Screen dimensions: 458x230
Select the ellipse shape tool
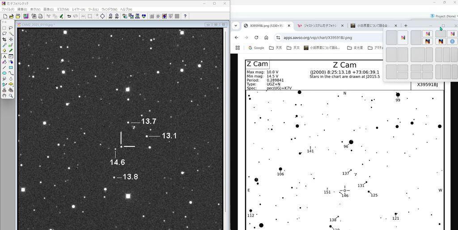tap(4, 73)
